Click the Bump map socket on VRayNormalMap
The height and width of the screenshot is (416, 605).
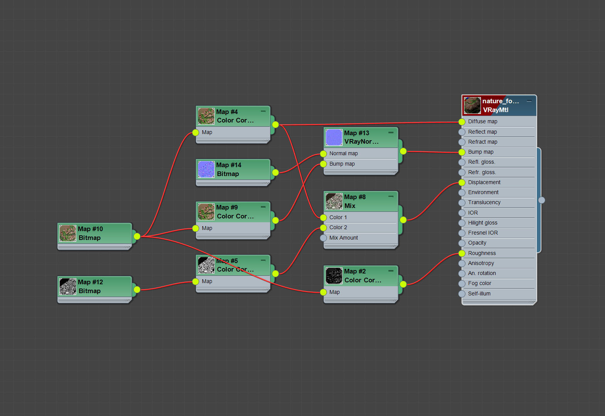[323, 164]
